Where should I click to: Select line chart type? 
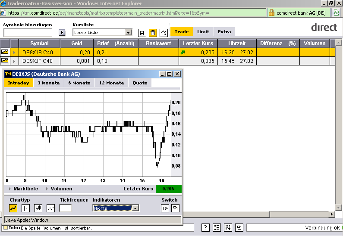point(13,208)
